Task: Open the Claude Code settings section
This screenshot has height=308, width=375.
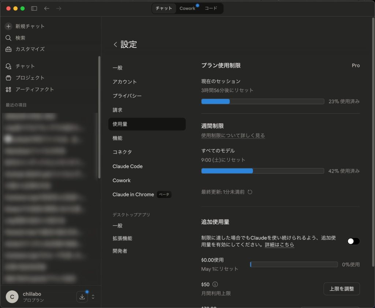Action: 147,166
